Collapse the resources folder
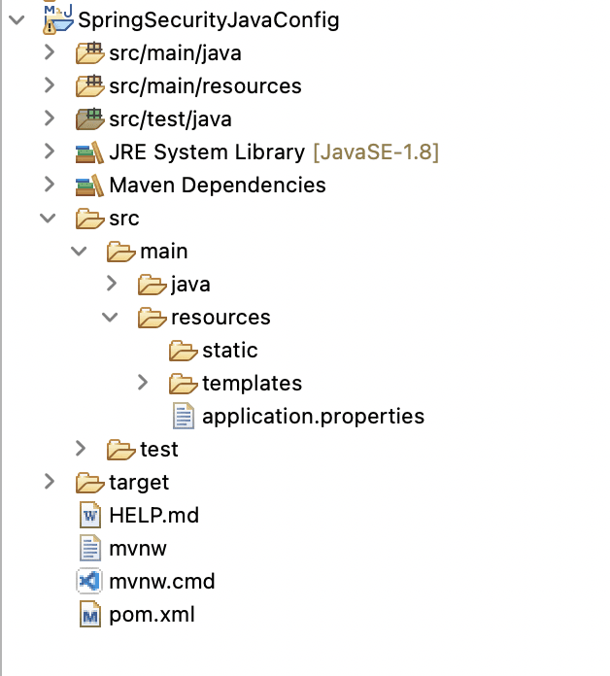The height and width of the screenshot is (676, 610). (110, 318)
